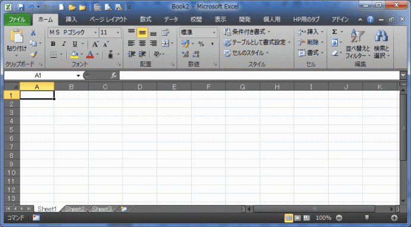
Task: Switch to the 数式 tab
Action: tap(145, 20)
